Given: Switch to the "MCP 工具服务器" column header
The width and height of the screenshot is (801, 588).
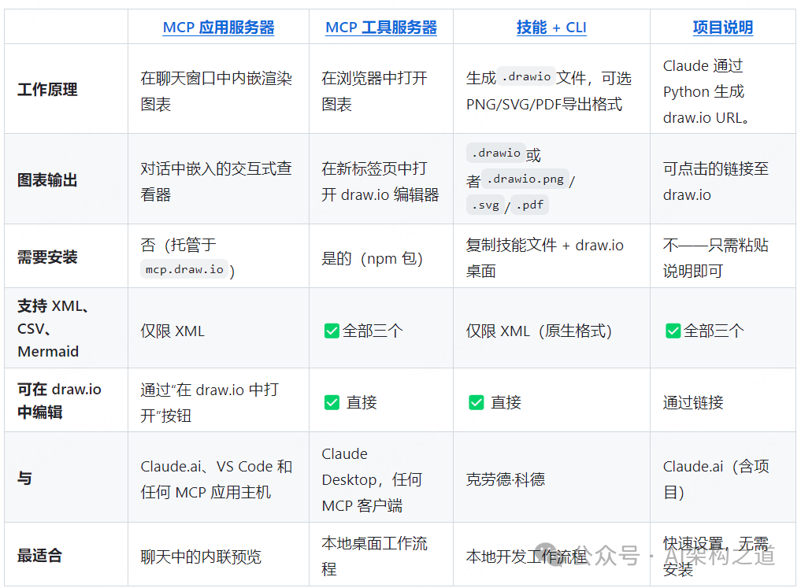Looking at the screenshot, I should tap(381, 26).
